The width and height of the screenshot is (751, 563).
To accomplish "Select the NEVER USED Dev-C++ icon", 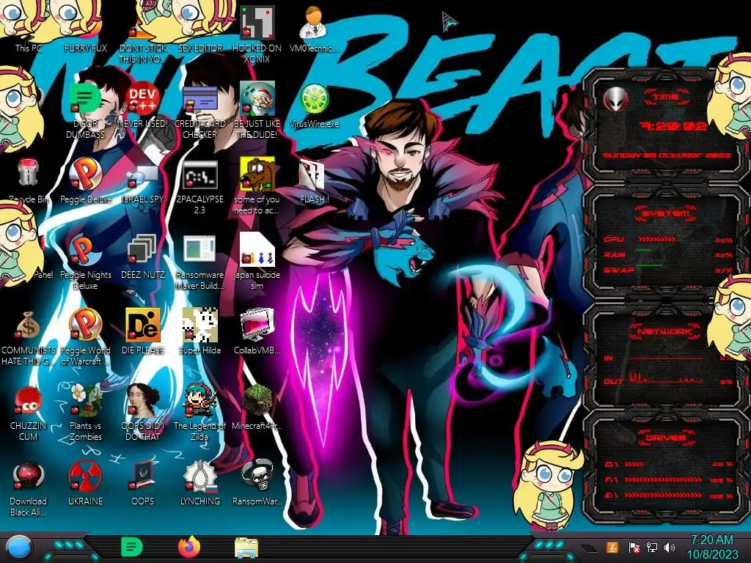I will [143, 99].
